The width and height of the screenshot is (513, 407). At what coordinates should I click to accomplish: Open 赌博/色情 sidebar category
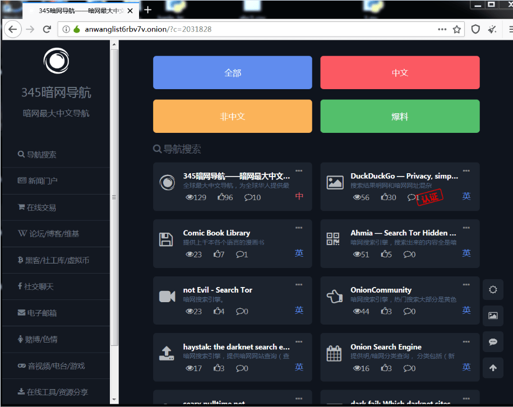[x=38, y=339]
